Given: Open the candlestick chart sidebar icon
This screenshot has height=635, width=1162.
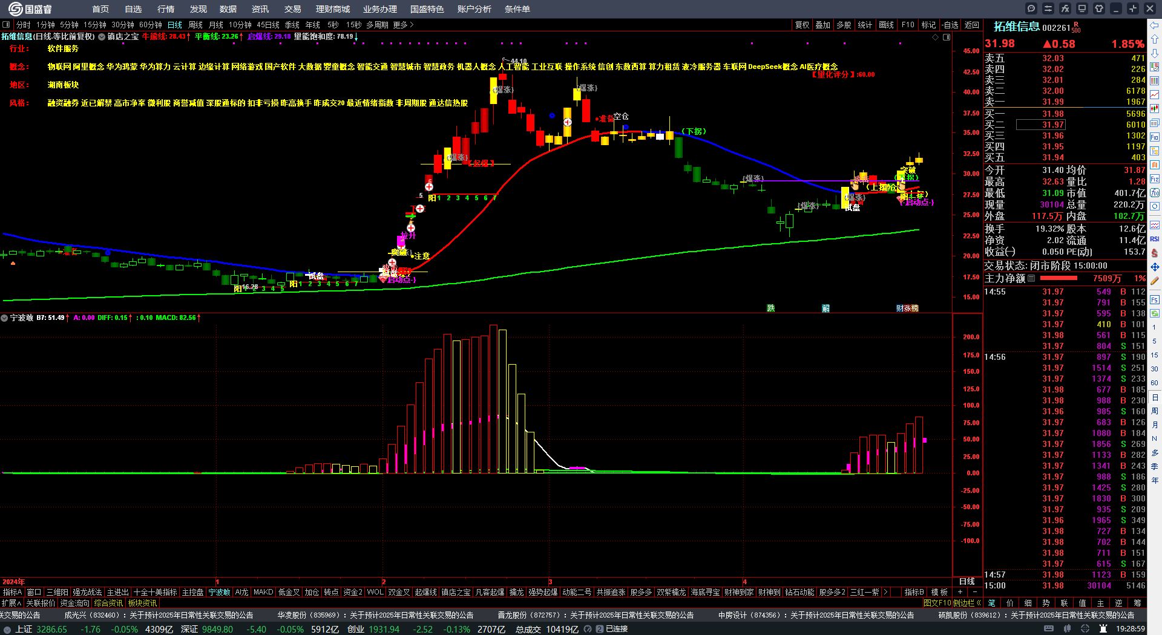Looking at the screenshot, I should (x=1155, y=109).
